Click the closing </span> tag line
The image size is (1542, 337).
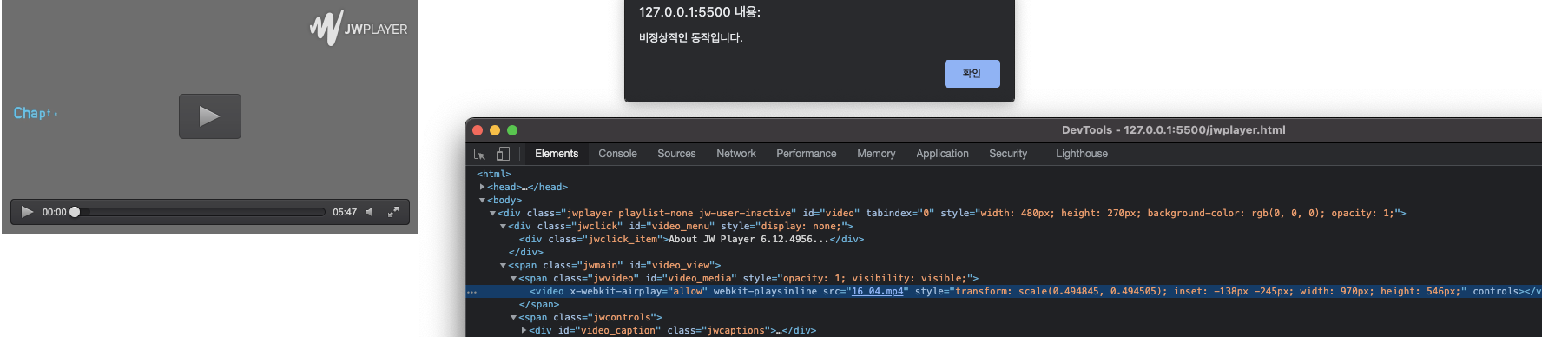point(539,304)
